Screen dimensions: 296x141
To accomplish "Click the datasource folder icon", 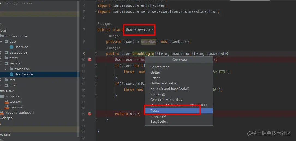I will tap(7, 52).
